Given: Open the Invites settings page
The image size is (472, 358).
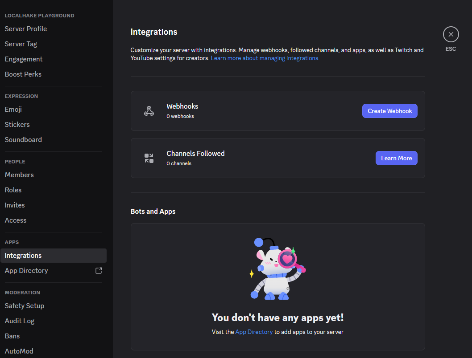Looking at the screenshot, I should [x=15, y=205].
